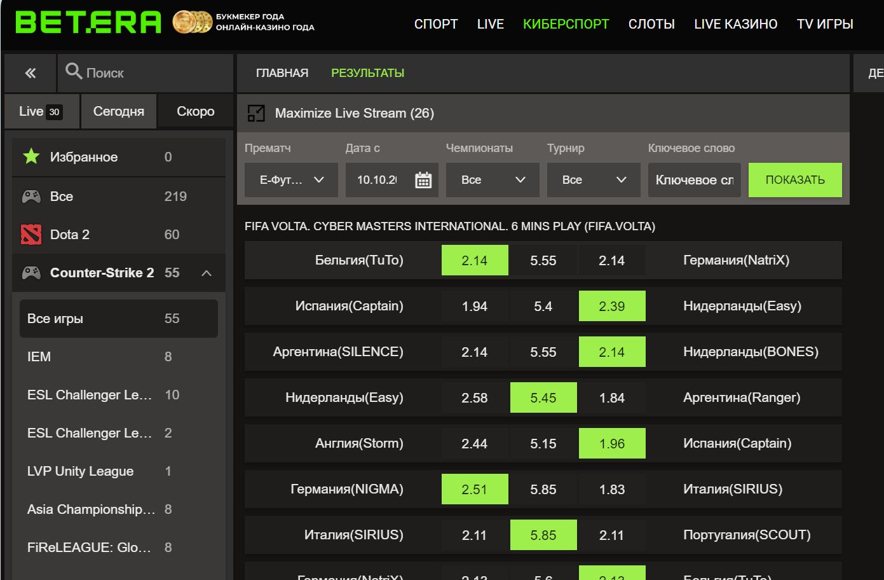Select the Live tab in sidebar

(42, 111)
